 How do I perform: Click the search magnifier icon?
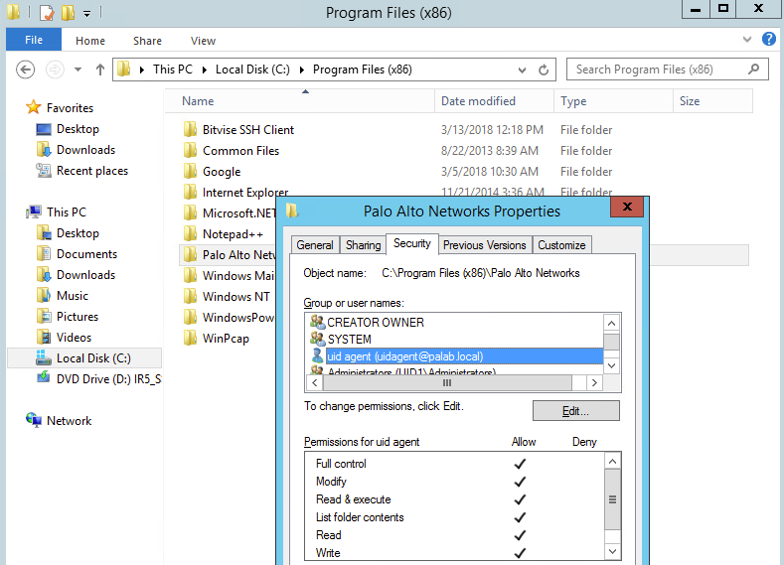click(x=754, y=69)
